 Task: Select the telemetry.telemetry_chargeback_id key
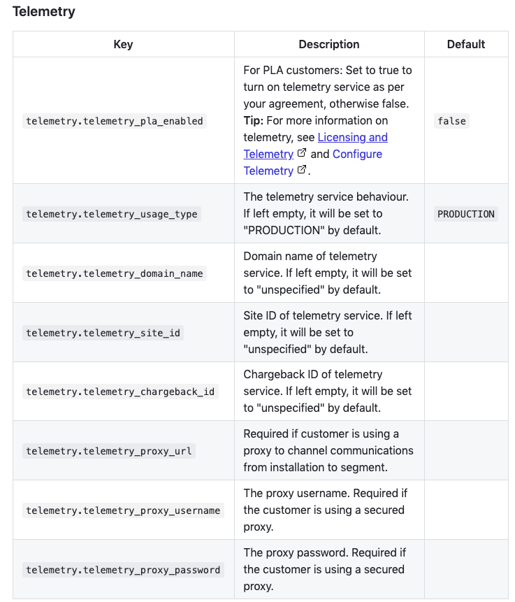click(x=120, y=392)
